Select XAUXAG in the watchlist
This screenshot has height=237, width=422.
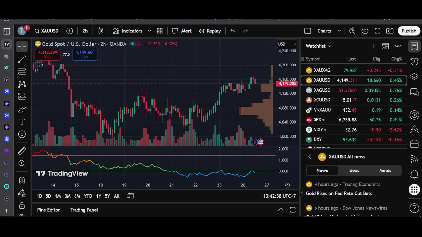(354, 70)
